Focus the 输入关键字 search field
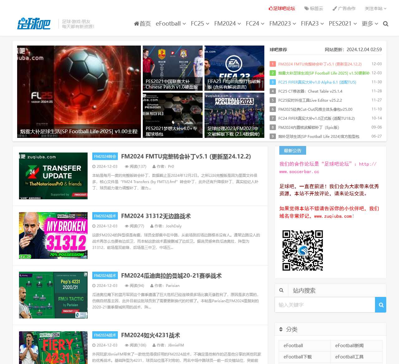 (325, 305)
